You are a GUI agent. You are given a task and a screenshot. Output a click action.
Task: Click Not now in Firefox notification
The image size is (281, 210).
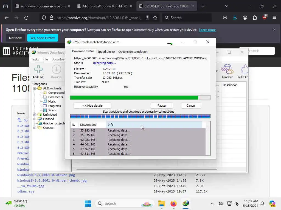15,38
